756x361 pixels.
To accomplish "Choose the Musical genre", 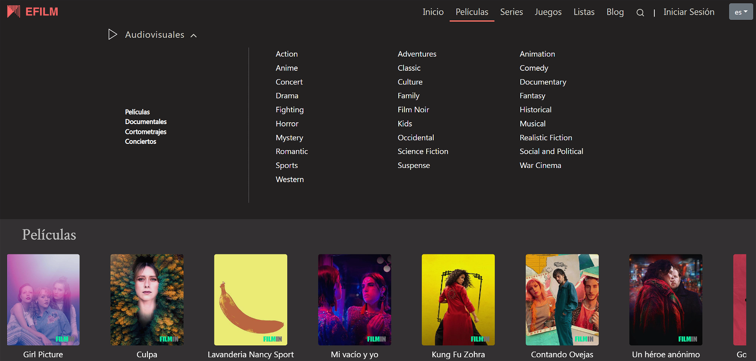I will pyautogui.click(x=533, y=124).
